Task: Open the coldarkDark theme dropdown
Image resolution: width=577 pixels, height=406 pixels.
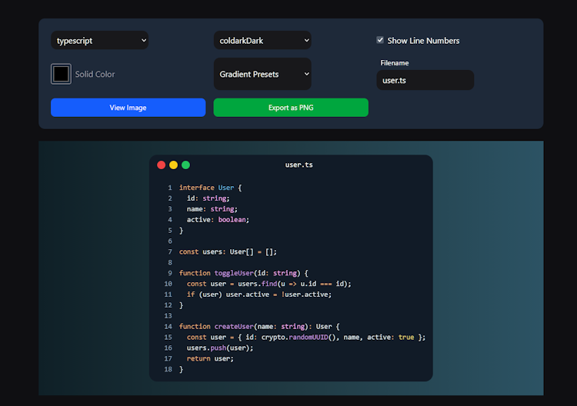Action: click(x=262, y=41)
